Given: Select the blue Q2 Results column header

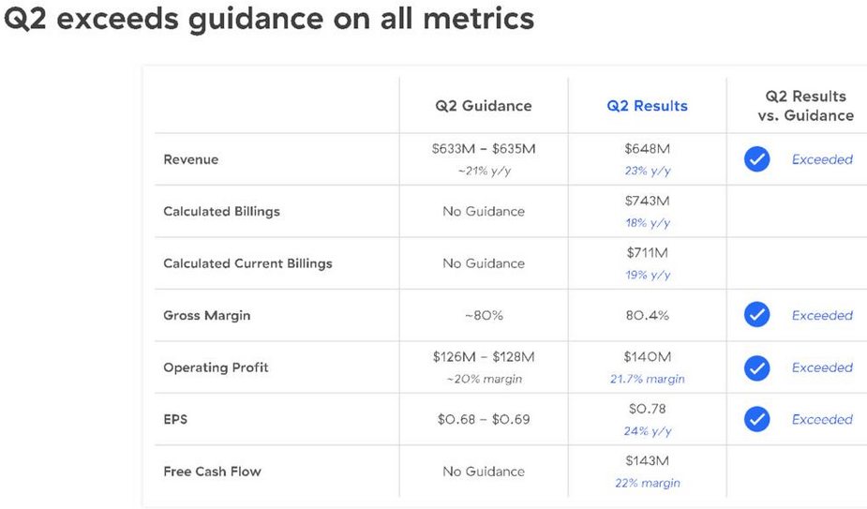Looking at the screenshot, I should [647, 106].
